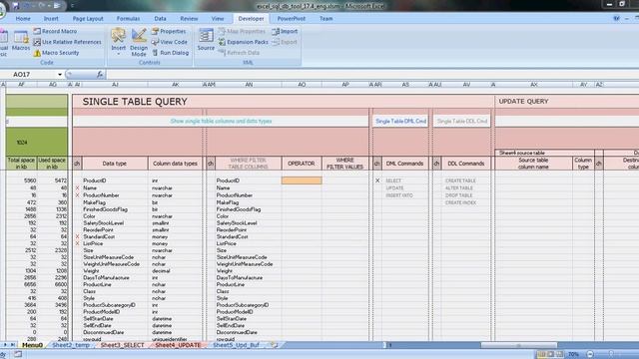The image size is (639, 359).
Task: Click Refresh Data in XML group
Action: click(239, 53)
